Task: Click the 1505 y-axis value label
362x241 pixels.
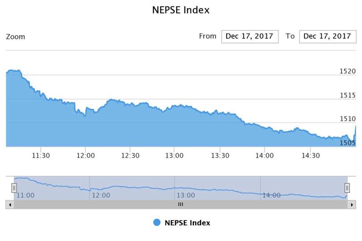Action: click(x=347, y=143)
